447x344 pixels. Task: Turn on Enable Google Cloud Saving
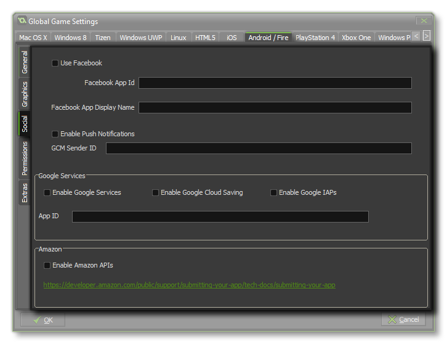pos(156,192)
